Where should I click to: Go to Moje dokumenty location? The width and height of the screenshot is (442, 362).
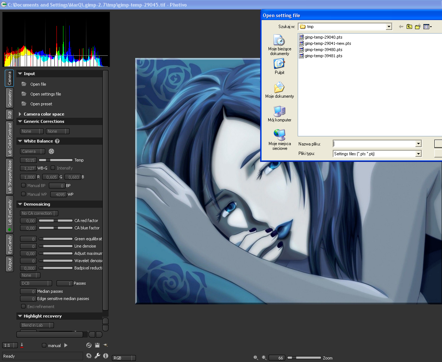279,90
